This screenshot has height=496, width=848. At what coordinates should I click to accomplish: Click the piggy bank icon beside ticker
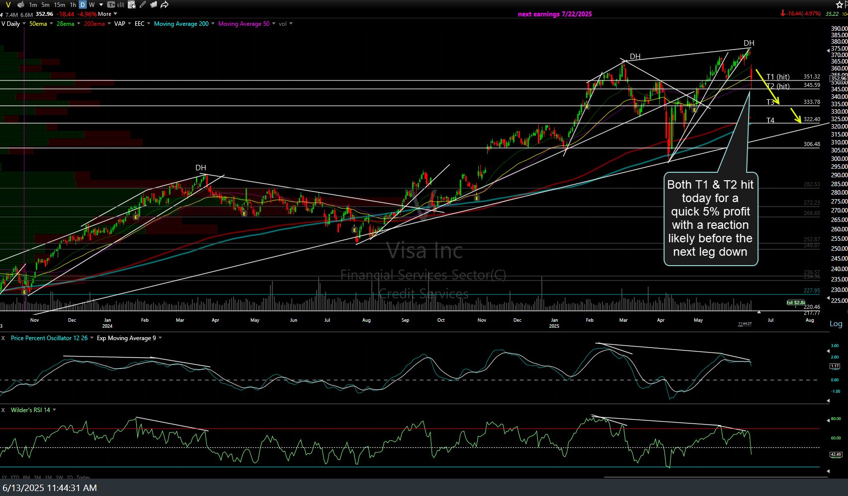20,4
